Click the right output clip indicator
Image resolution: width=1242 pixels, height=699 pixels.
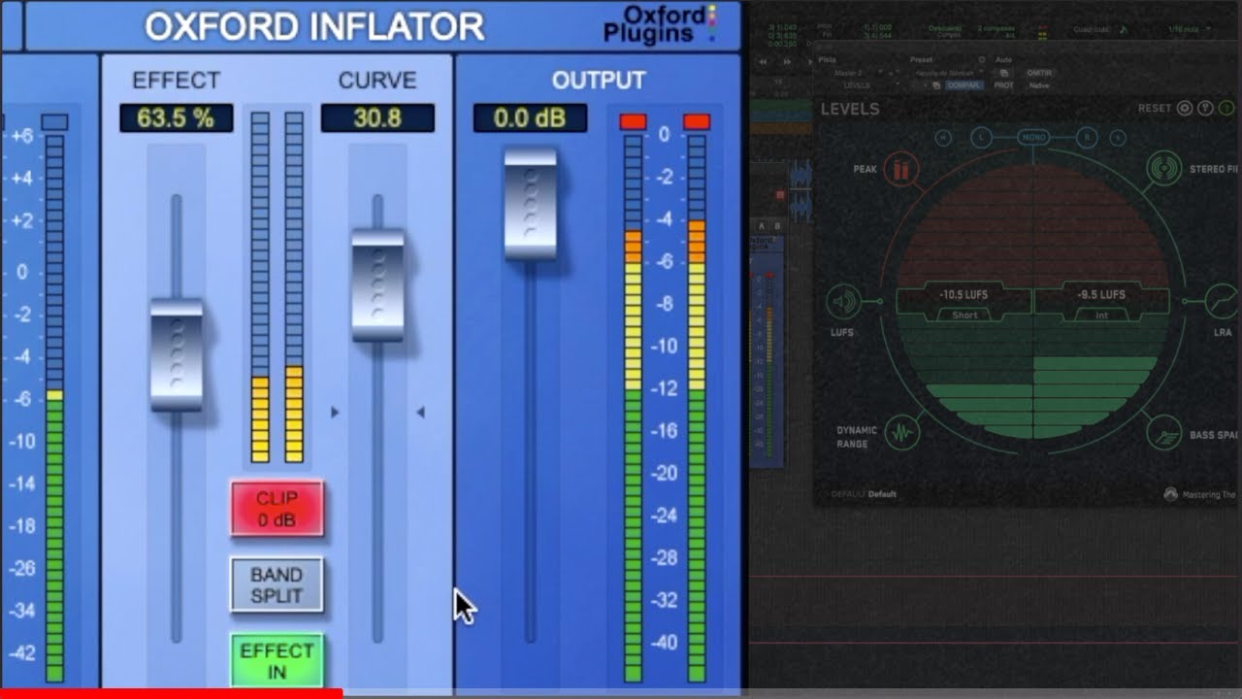tap(697, 121)
